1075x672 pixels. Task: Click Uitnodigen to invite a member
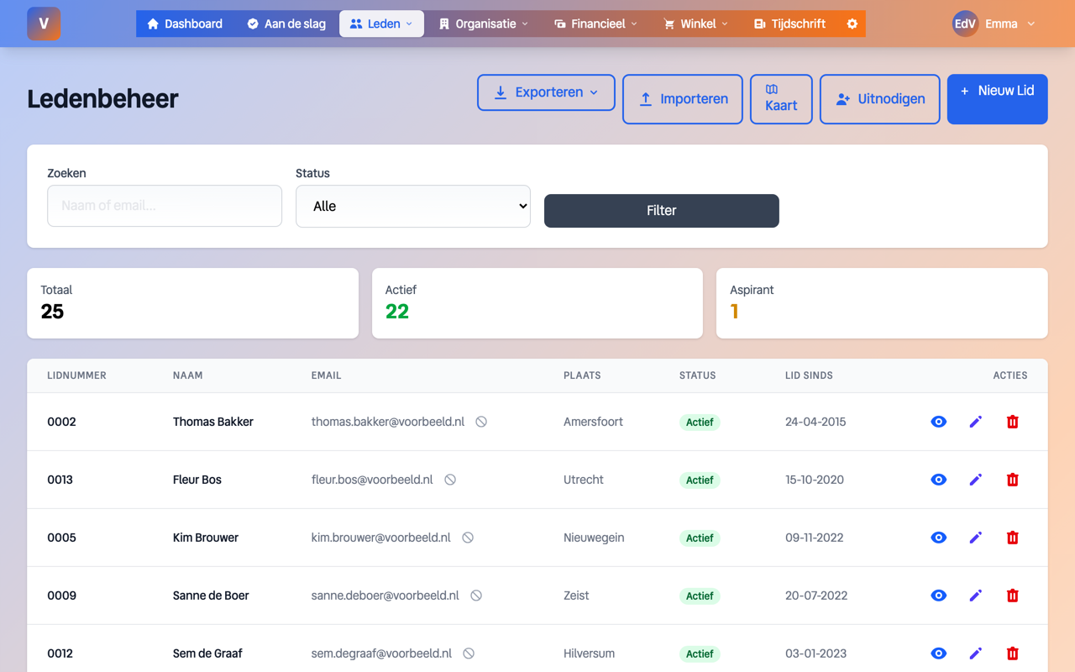(879, 99)
